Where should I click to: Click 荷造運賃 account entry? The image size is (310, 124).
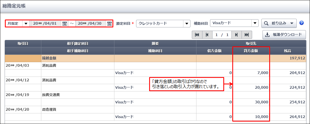click(x=49, y=109)
